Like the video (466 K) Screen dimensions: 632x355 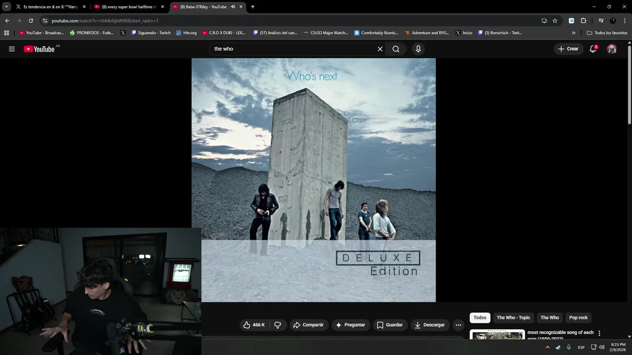click(x=254, y=325)
